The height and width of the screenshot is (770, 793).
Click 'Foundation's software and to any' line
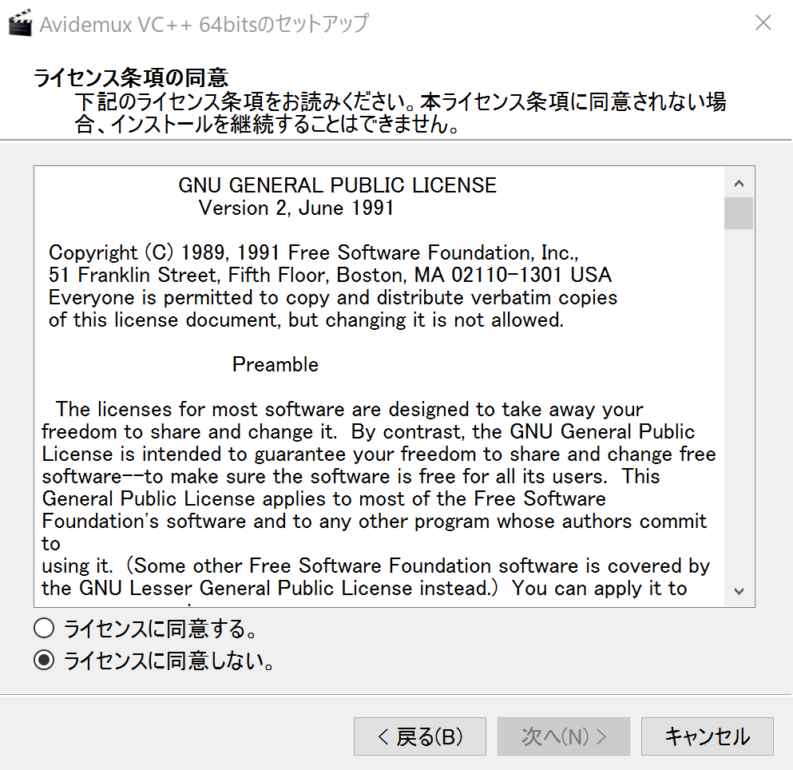pos(375,521)
